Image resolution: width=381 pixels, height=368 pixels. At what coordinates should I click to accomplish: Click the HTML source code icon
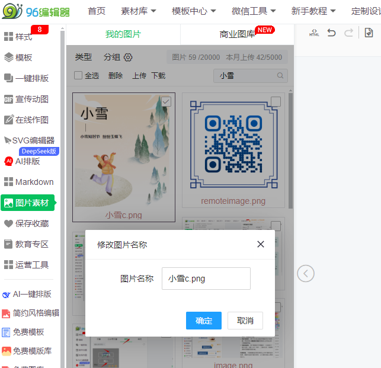[x=314, y=33]
